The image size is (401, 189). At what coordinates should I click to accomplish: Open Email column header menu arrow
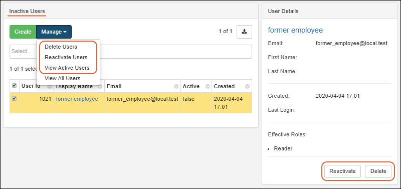point(176,86)
